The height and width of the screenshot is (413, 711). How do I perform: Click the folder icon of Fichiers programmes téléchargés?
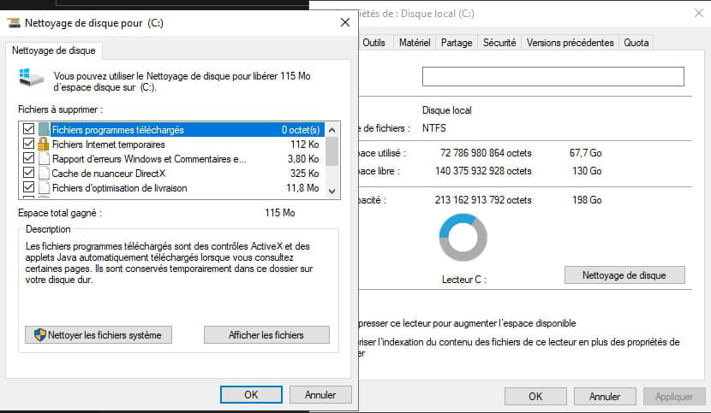(x=44, y=129)
